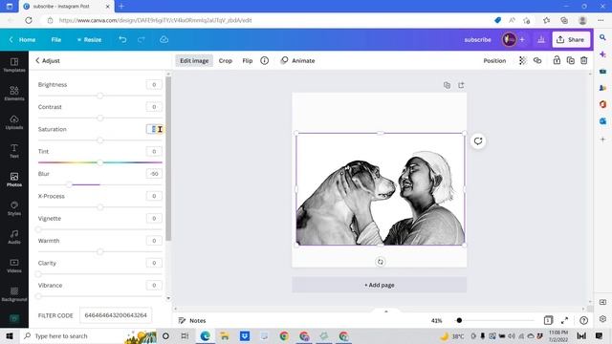Expand the page list chevron
612x344 pixels.
pyautogui.click(x=386, y=312)
